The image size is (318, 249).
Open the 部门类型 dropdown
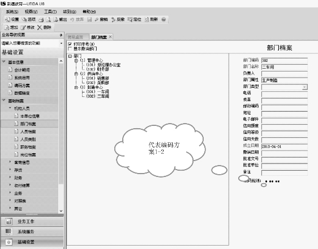[x=304, y=87]
